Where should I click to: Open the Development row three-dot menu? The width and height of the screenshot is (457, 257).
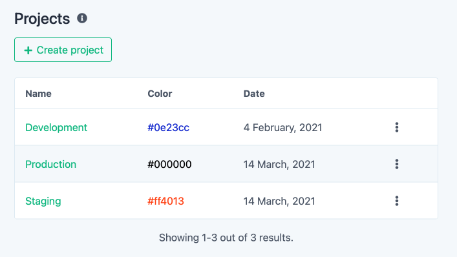[x=397, y=127]
